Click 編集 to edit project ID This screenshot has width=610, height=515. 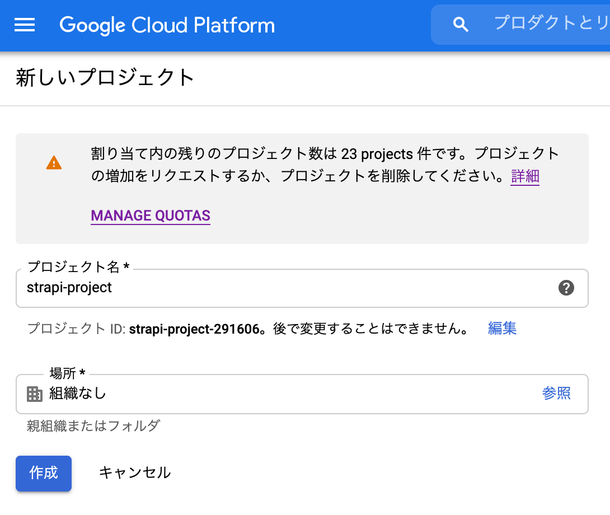pos(502,328)
